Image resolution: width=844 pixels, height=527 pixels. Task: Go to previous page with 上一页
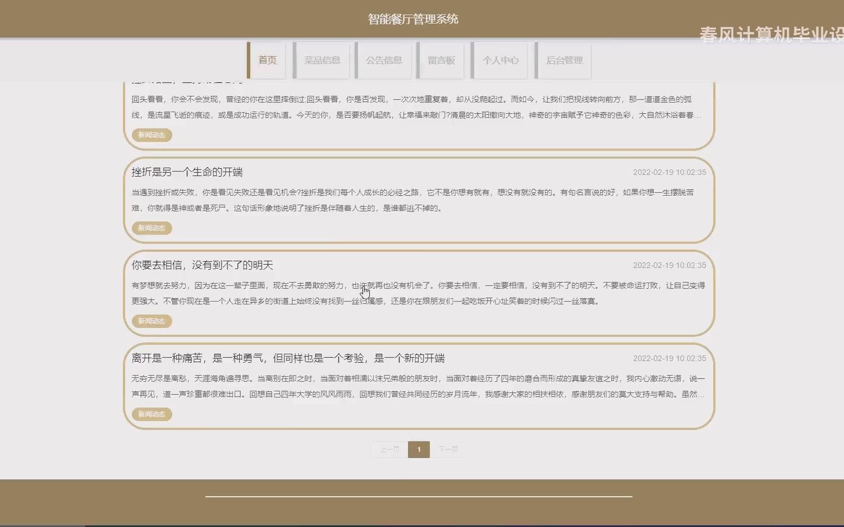click(x=389, y=450)
